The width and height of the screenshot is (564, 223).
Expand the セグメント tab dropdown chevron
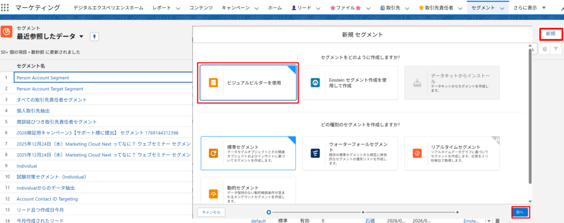coord(502,8)
